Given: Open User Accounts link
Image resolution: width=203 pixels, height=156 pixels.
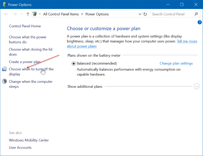Looking at the screenshot, I should coord(20,148).
